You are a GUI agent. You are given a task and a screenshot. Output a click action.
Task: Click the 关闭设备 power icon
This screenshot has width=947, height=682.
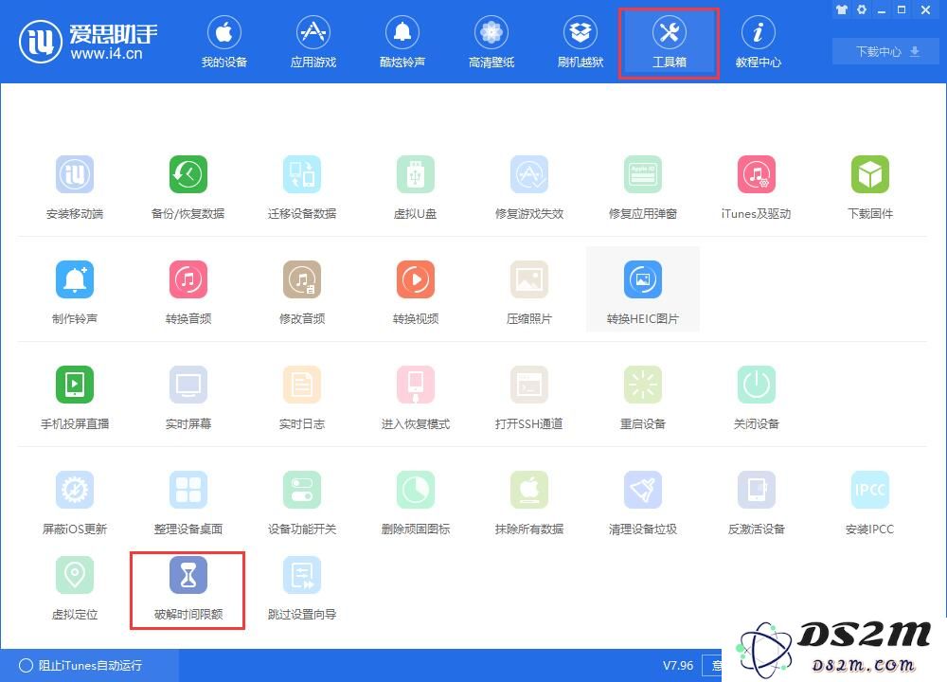(x=756, y=385)
